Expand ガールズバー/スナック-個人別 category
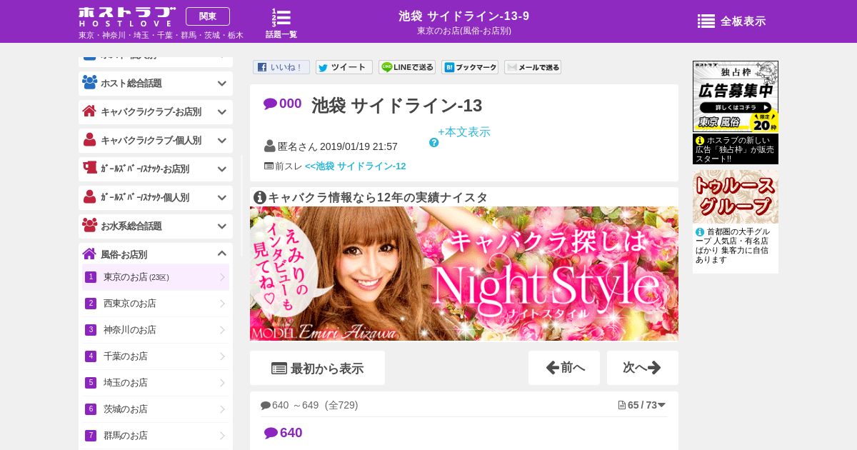The width and height of the screenshot is (857, 450). (156, 197)
